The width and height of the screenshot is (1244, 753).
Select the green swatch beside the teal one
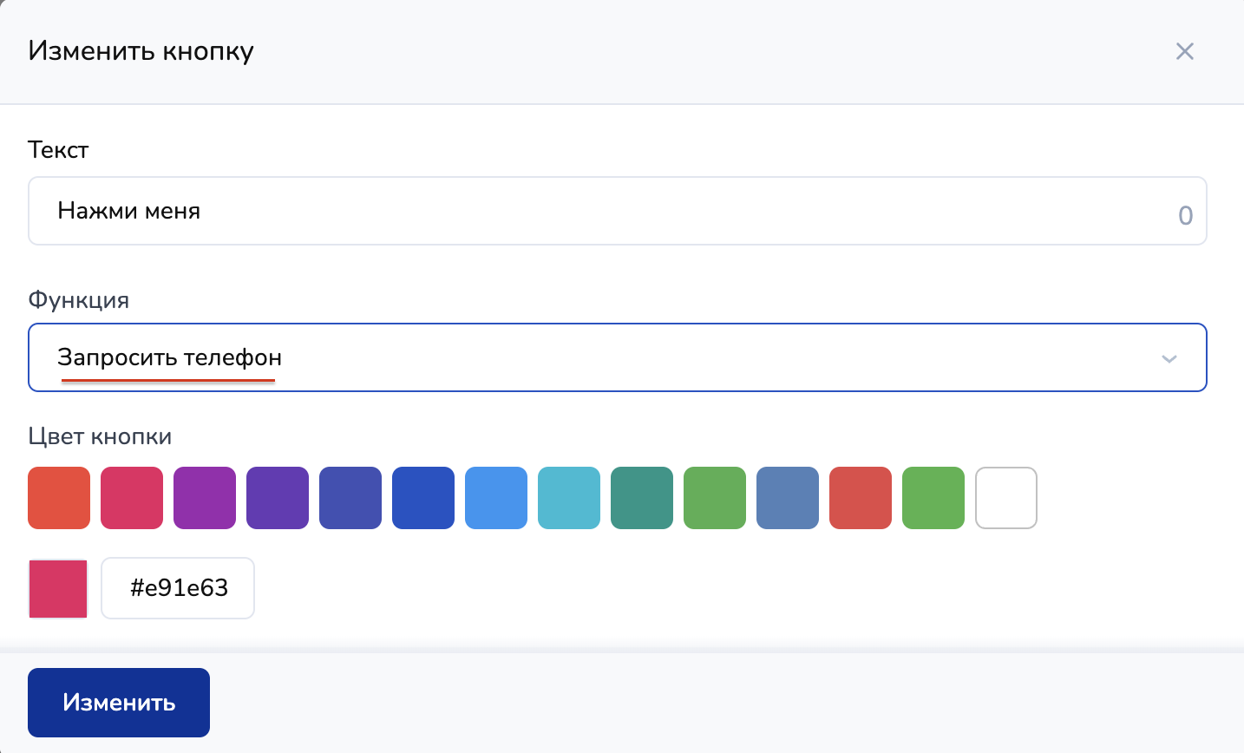click(715, 498)
